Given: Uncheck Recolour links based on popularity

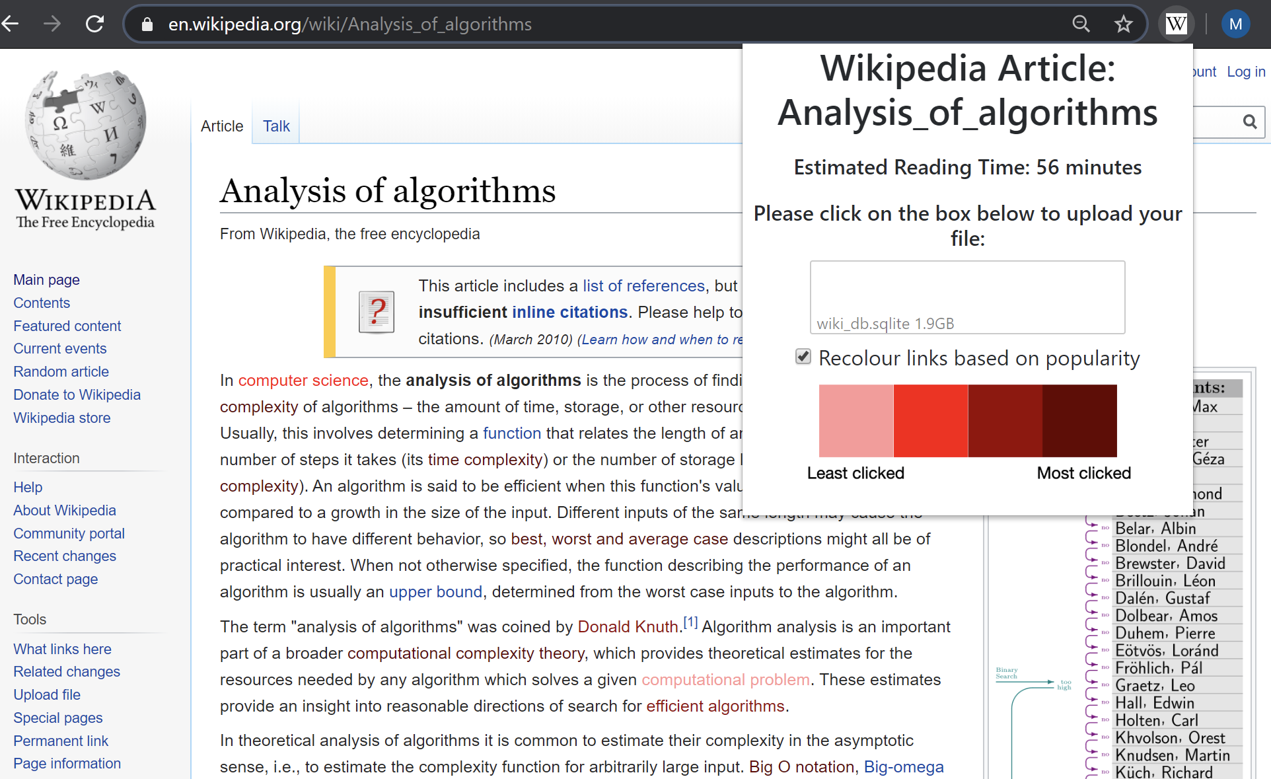Looking at the screenshot, I should click(803, 356).
